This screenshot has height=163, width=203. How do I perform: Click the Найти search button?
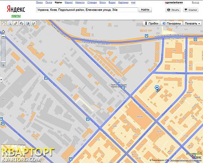[145, 10]
